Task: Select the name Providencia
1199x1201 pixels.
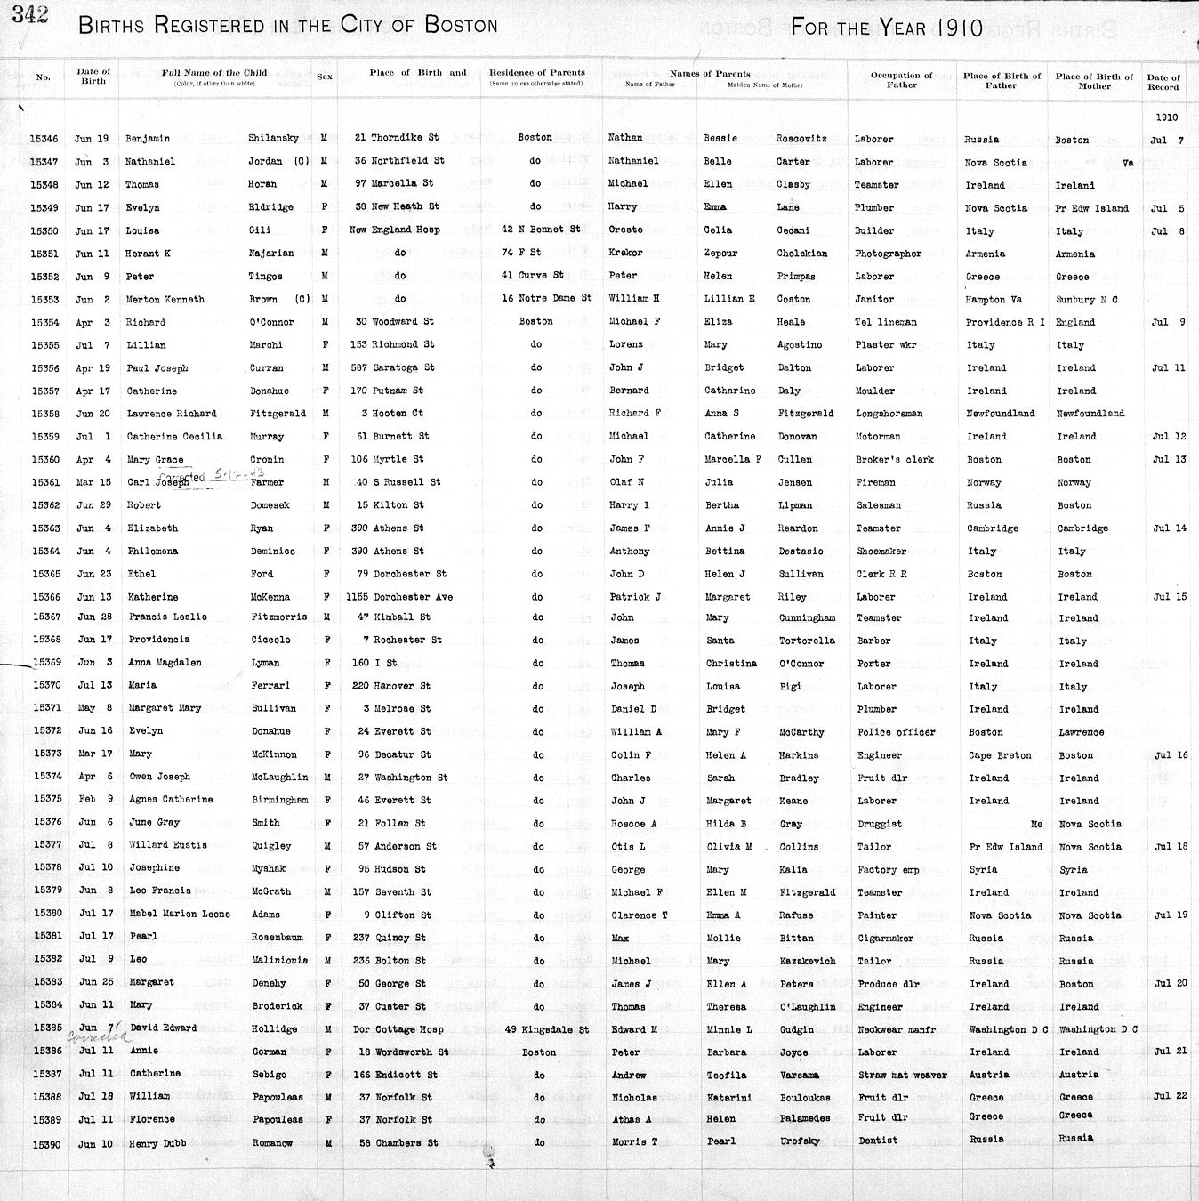Action: pyautogui.click(x=158, y=640)
